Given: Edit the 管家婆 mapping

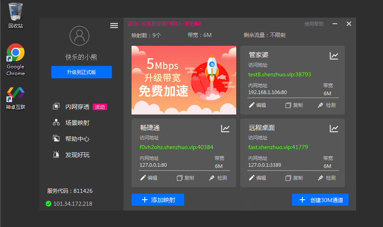Looking at the screenshot, I should tap(257, 105).
